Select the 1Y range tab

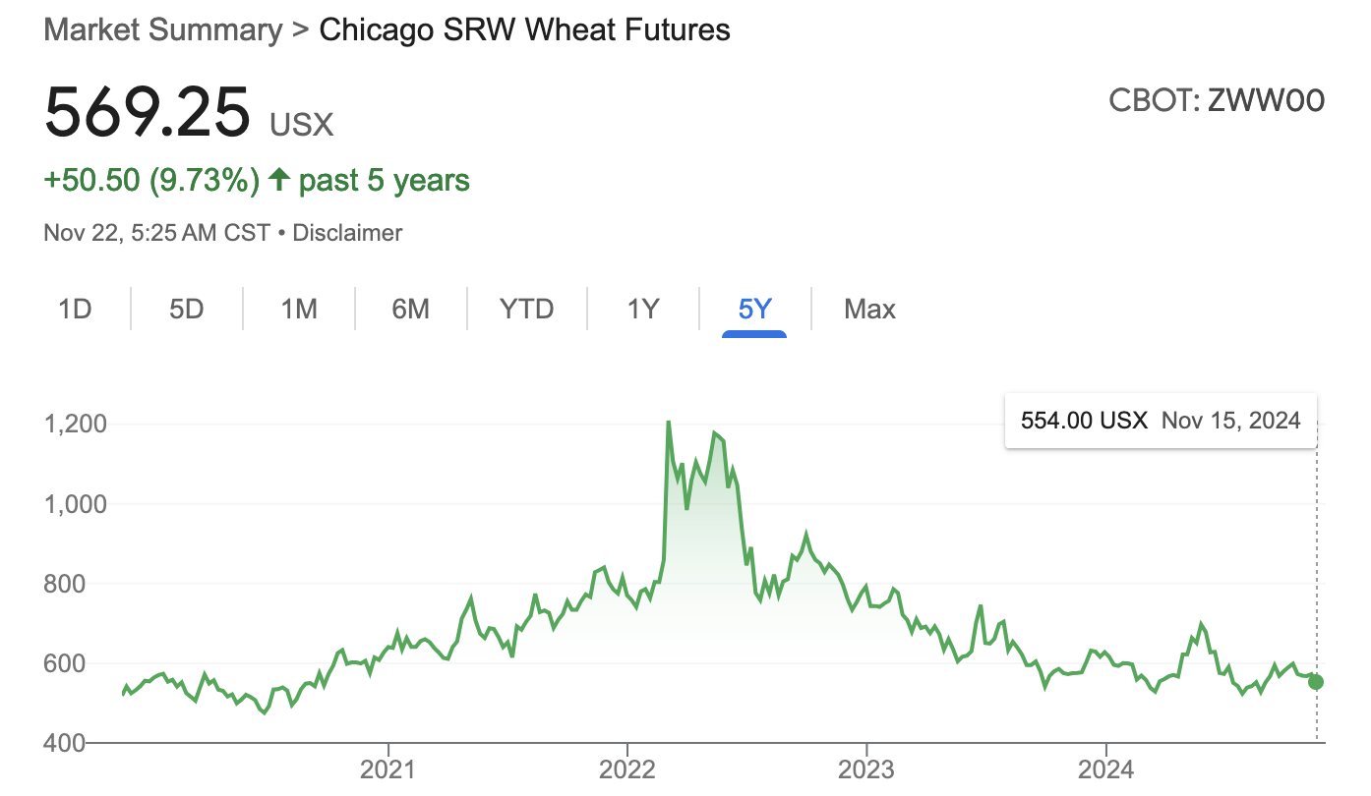[642, 310]
